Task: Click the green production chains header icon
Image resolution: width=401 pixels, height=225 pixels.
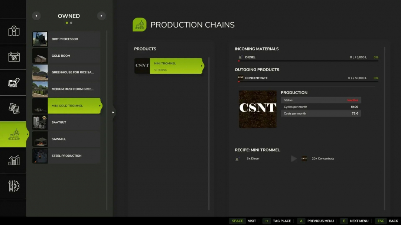Action: click(x=140, y=24)
